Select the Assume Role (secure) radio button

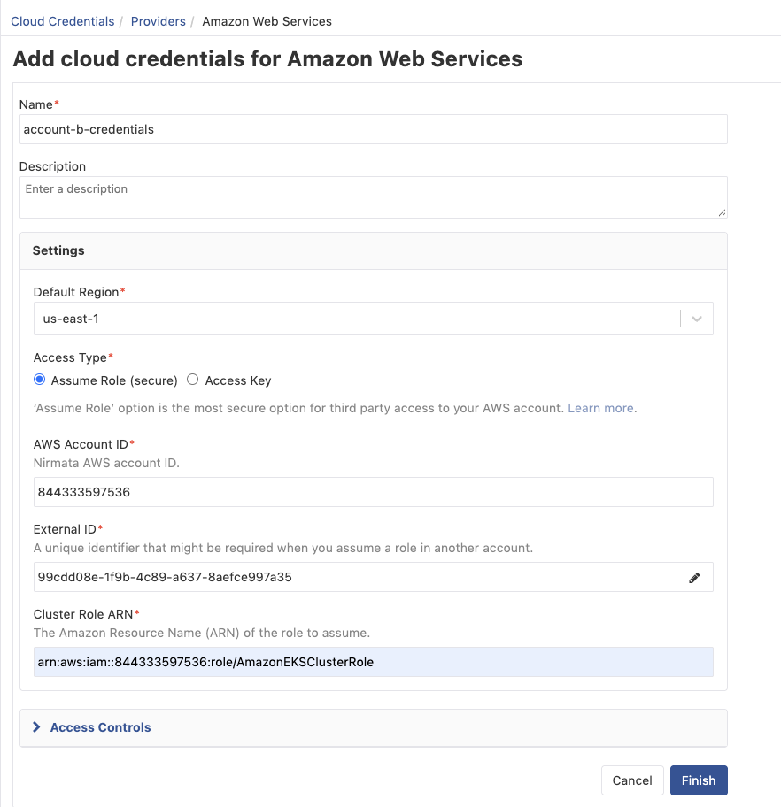tap(39, 380)
